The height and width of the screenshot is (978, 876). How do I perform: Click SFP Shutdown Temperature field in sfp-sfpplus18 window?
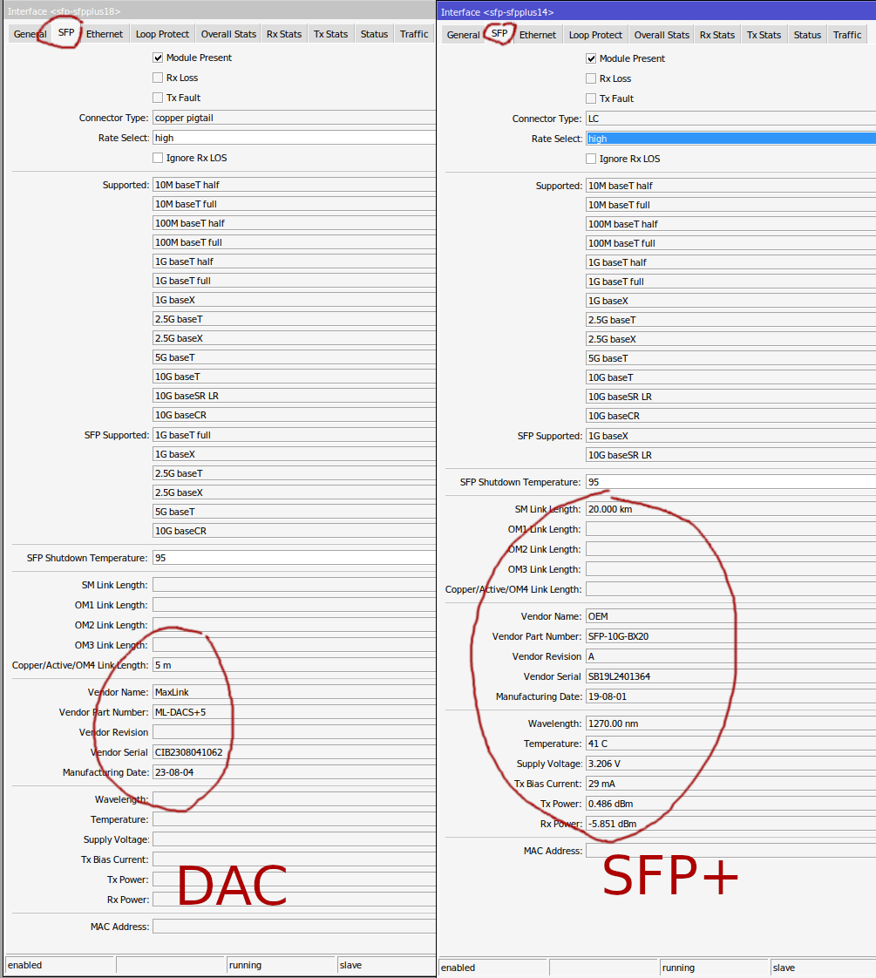293,558
